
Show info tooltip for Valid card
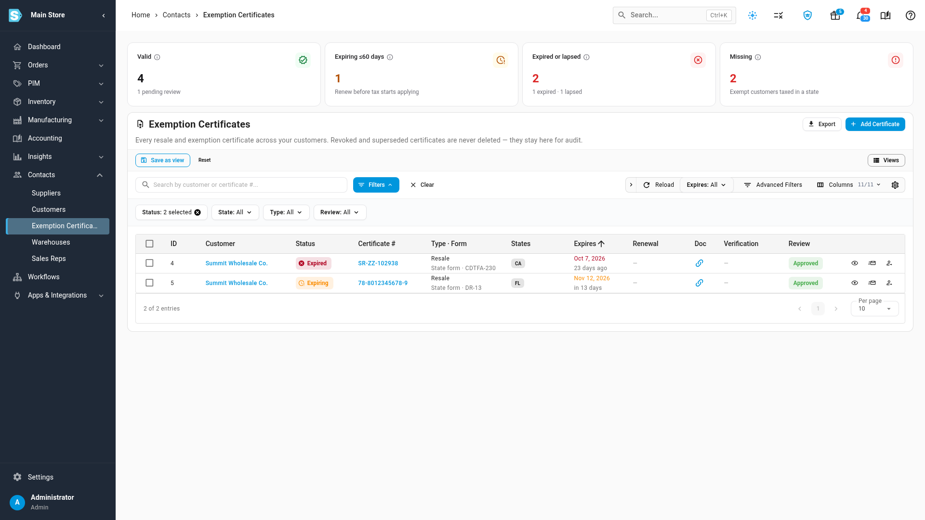click(x=157, y=57)
